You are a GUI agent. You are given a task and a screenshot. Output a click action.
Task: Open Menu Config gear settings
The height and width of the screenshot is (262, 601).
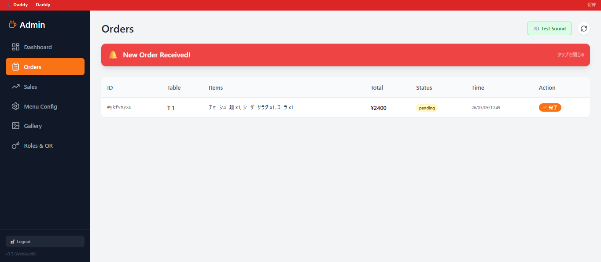pyautogui.click(x=40, y=106)
